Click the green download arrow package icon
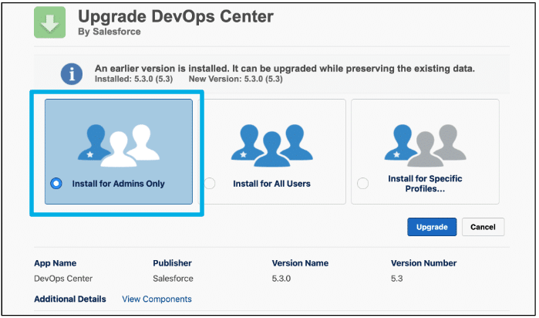Viewport: 539px width, 318px height. [x=50, y=22]
